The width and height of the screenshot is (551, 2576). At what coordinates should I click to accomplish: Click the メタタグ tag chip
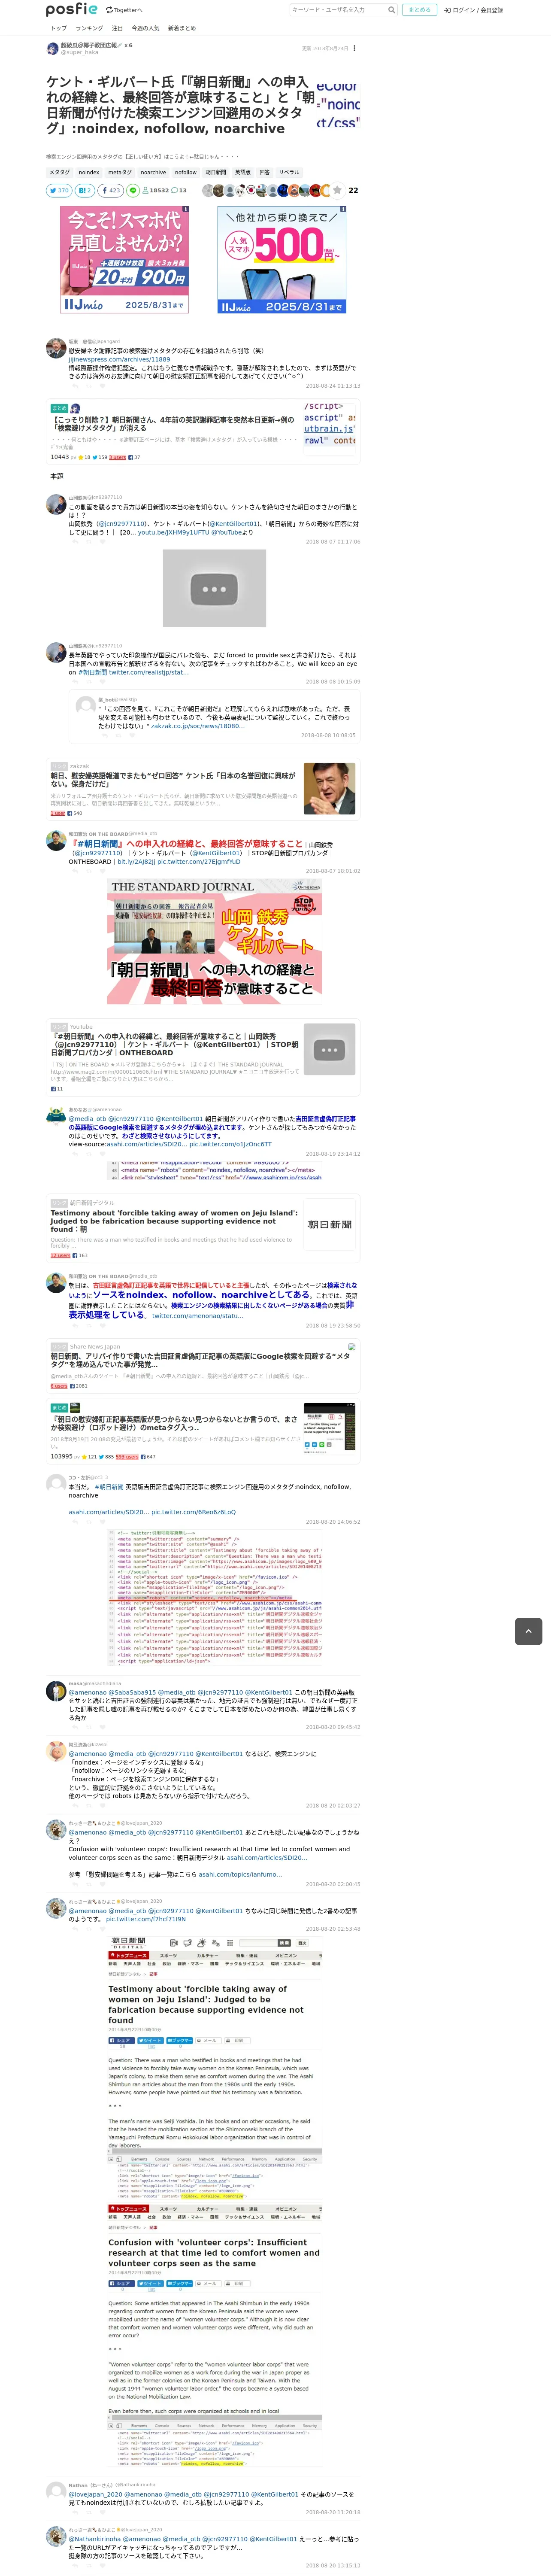(60, 172)
